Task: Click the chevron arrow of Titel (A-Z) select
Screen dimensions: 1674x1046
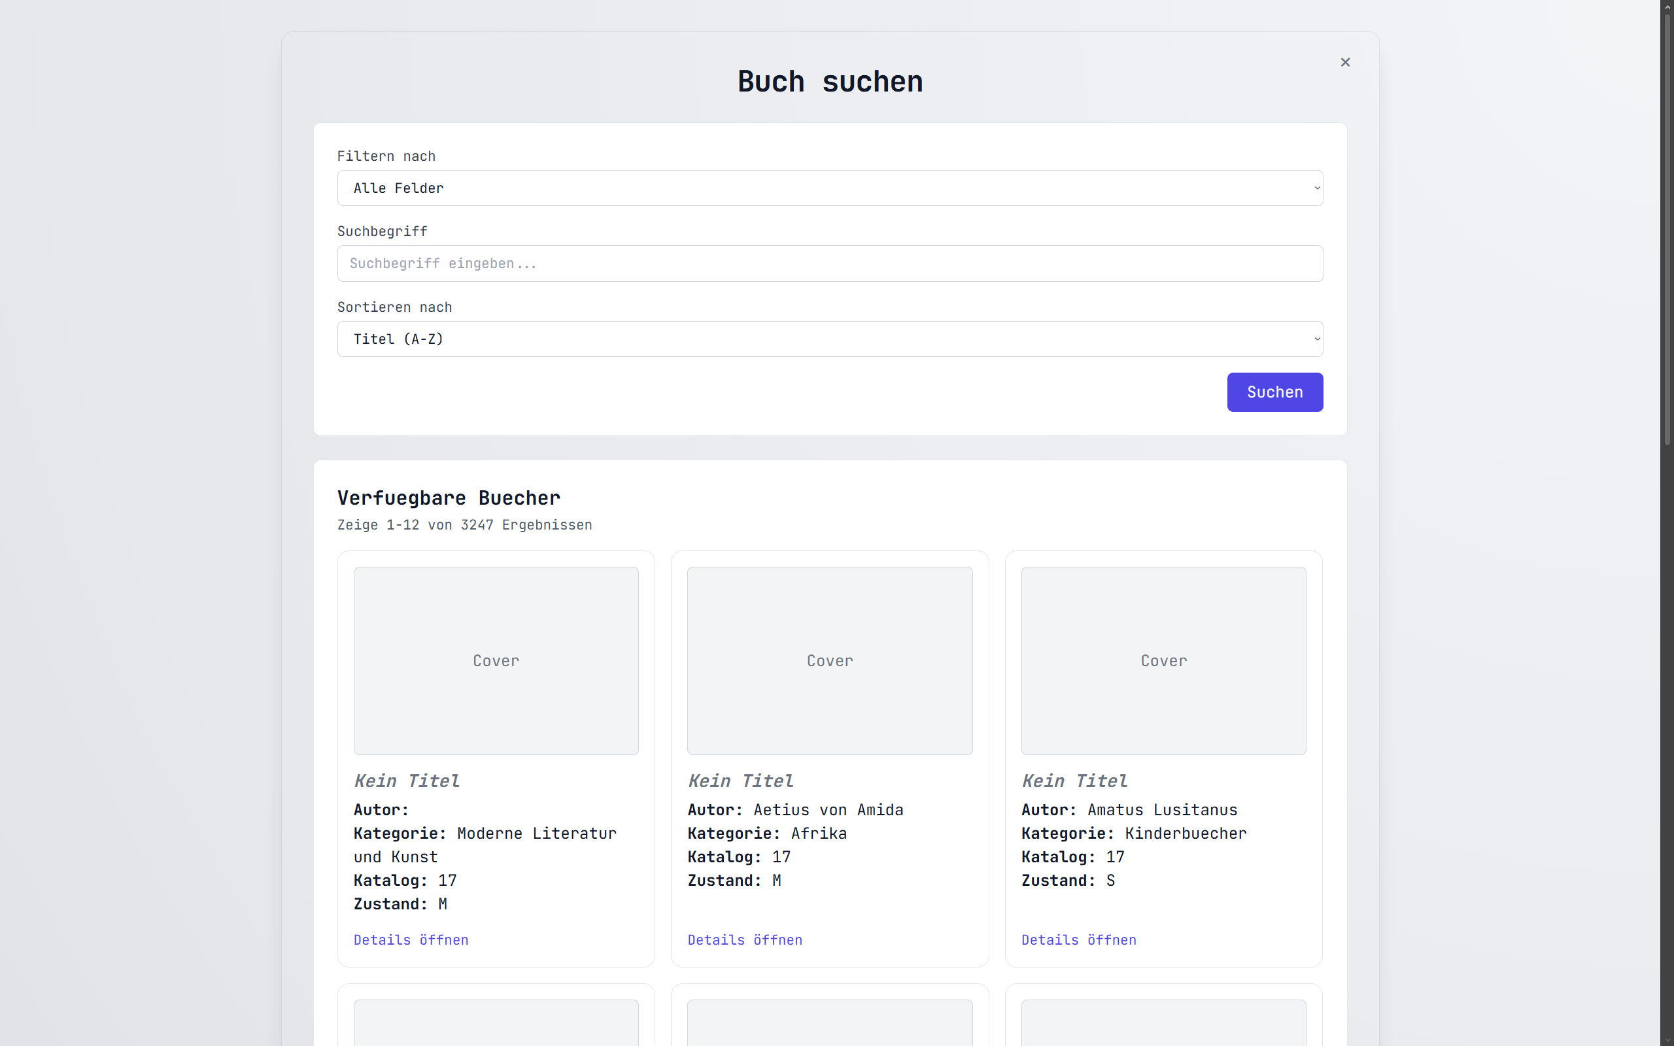Action: [1316, 339]
